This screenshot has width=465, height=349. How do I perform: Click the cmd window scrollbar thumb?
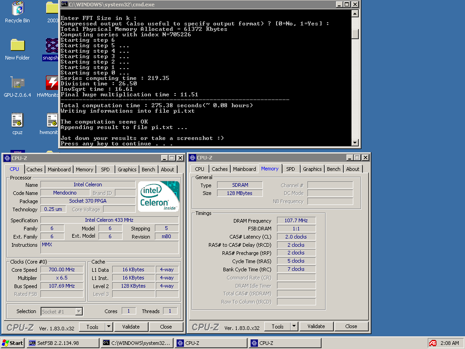[355, 34]
